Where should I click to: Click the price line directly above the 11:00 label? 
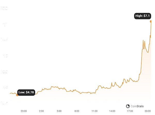pos(94,93)
